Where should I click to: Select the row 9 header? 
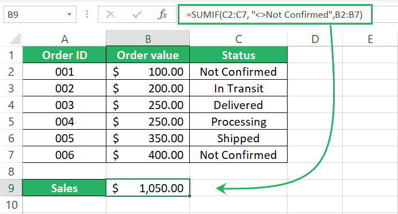11,188
